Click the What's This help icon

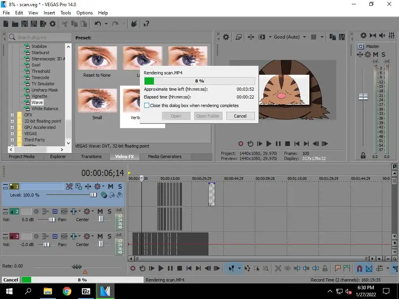(146, 24)
